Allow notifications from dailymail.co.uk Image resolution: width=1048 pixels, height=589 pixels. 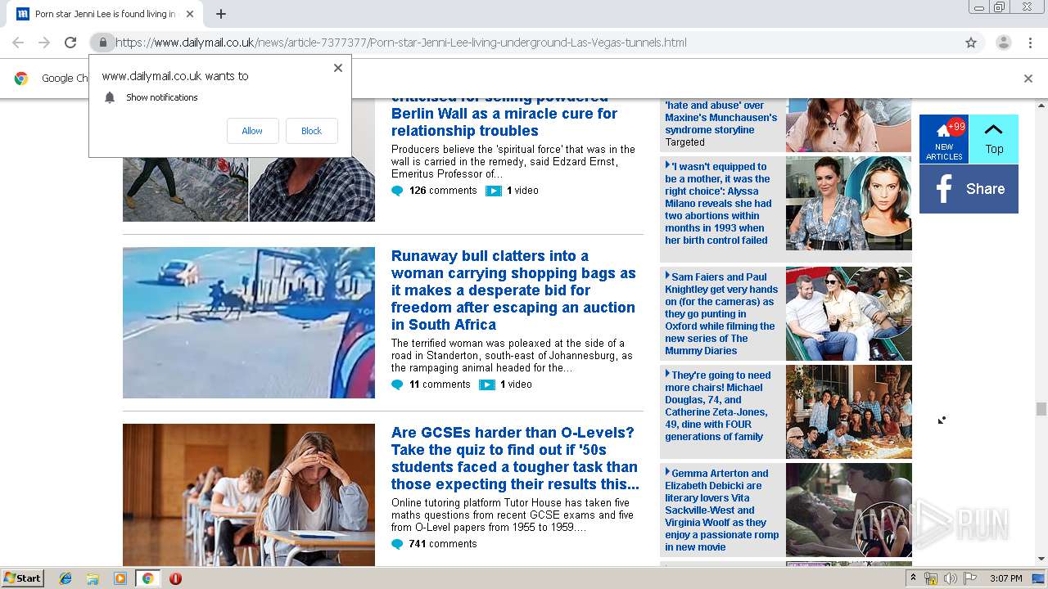click(252, 131)
